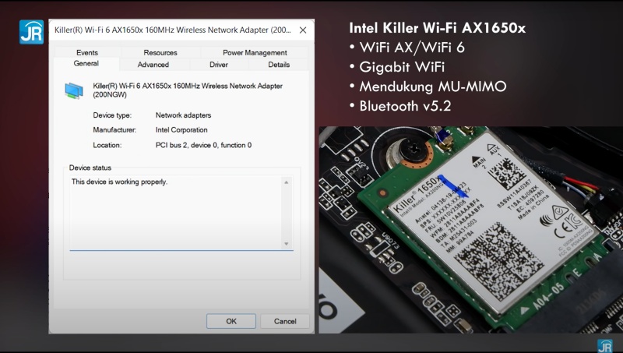This screenshot has width=623, height=353.
Task: Switch to the Events tab
Action: pos(87,52)
